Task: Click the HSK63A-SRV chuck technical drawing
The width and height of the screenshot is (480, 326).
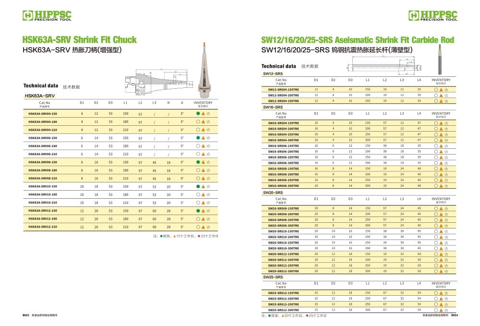Action: pos(159,83)
